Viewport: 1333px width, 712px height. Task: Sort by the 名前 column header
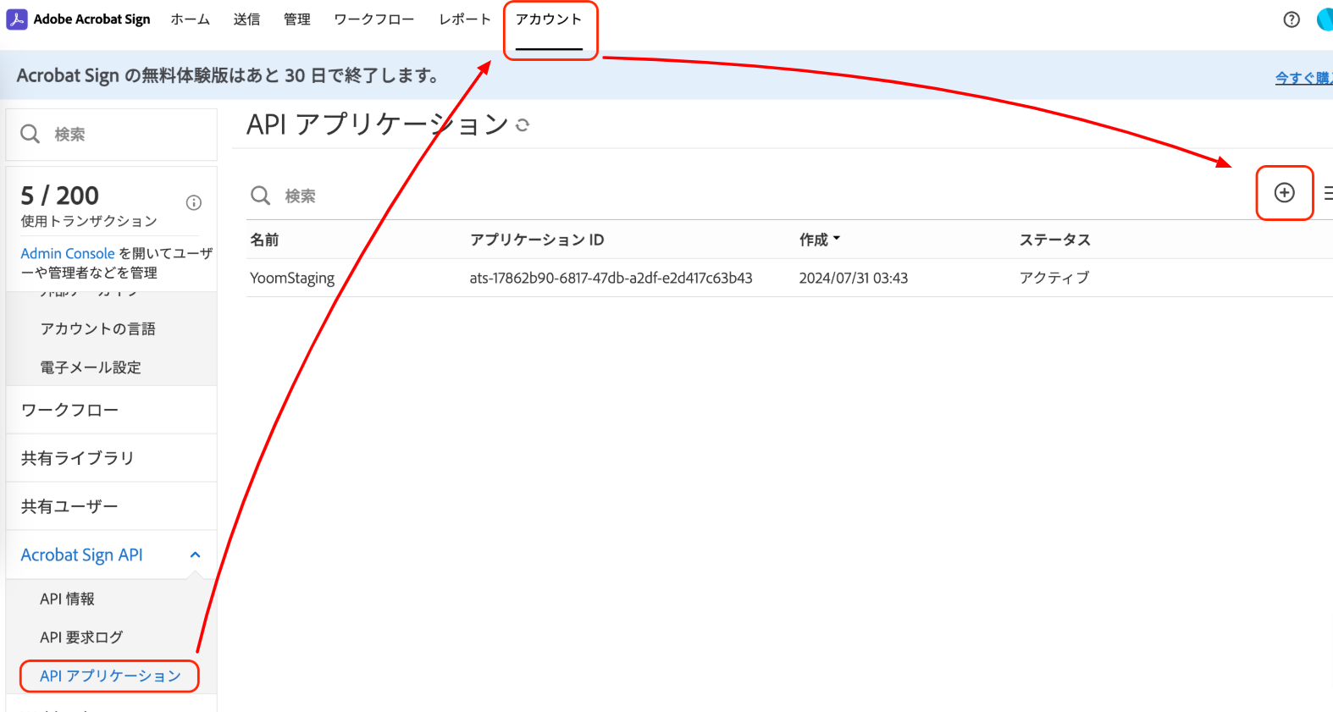tap(264, 240)
